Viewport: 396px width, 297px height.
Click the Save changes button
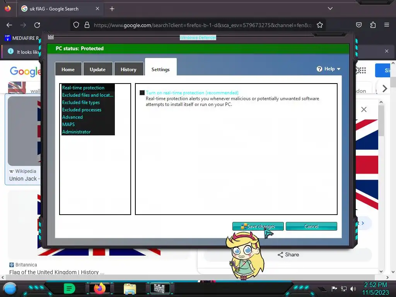tap(258, 226)
